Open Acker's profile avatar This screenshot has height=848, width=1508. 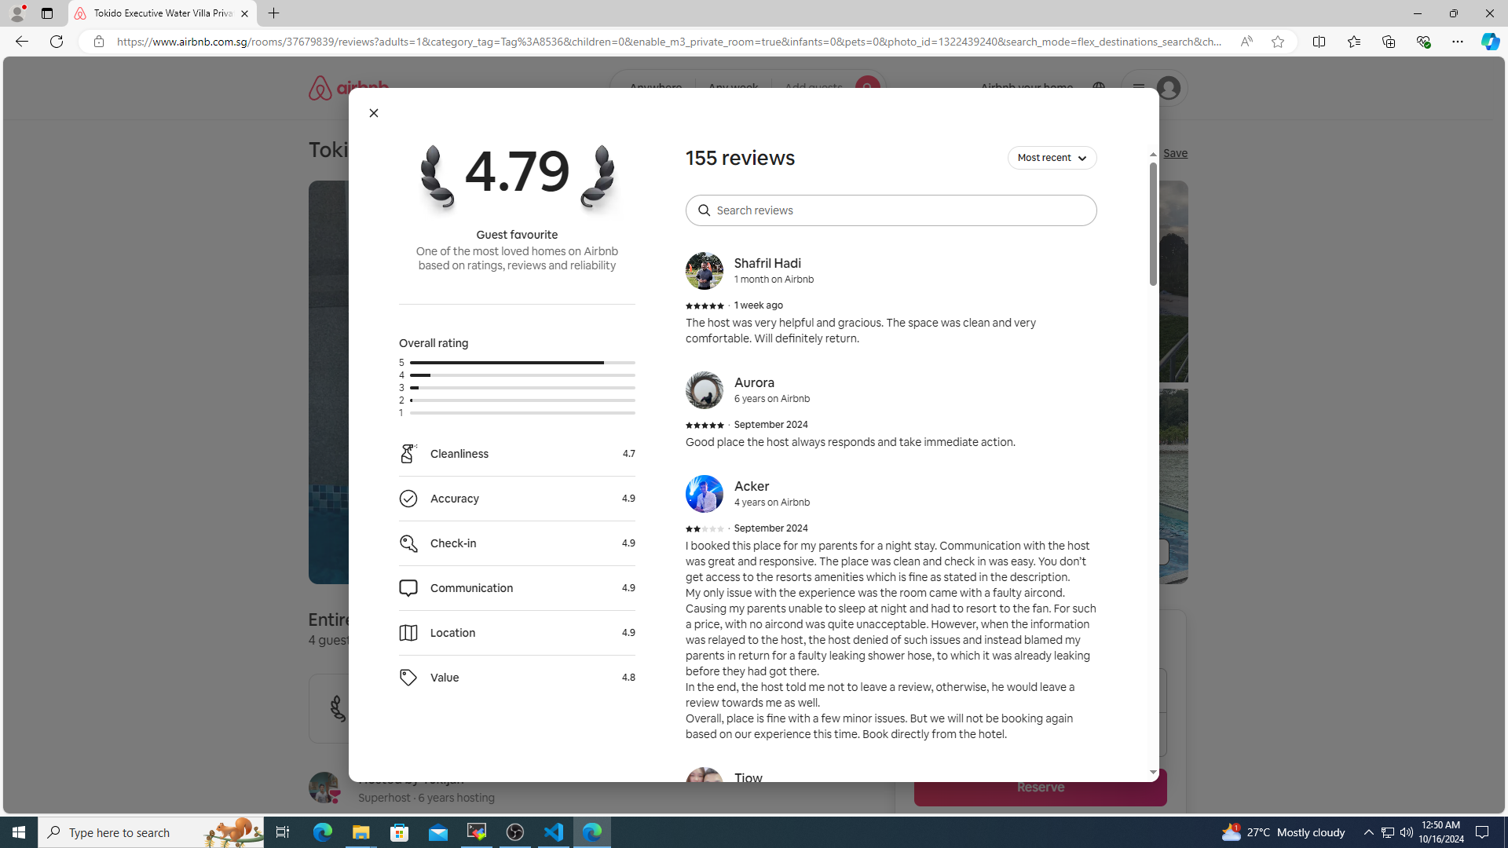pos(704,494)
